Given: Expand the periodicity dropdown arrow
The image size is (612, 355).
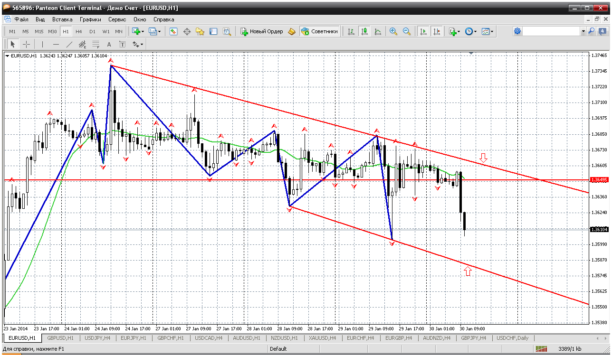Looking at the screenshot, I should point(475,31).
